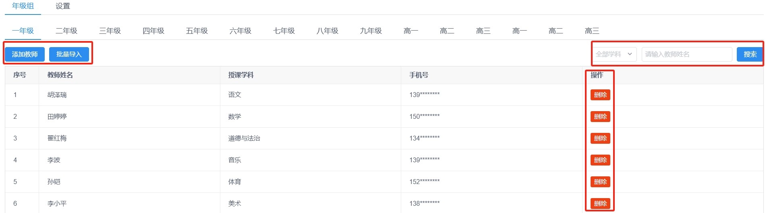This screenshot has width=765, height=213.
Task: Select the 九年级 tab
Action: 371,31
